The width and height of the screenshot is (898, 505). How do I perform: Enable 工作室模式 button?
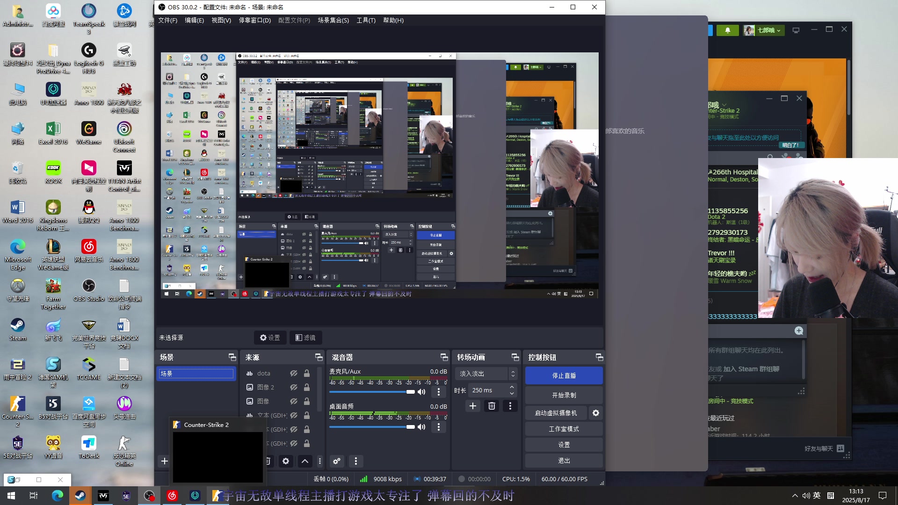pyautogui.click(x=564, y=429)
